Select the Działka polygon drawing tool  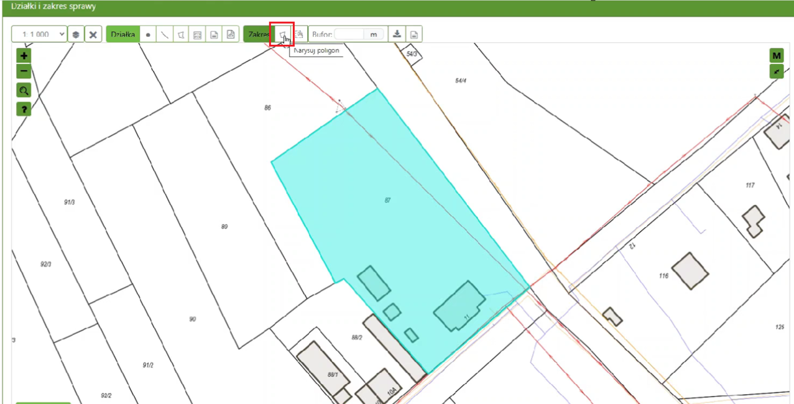coord(181,35)
